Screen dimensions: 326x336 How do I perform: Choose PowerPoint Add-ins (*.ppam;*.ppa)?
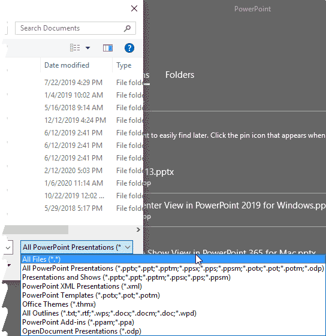coord(173,322)
